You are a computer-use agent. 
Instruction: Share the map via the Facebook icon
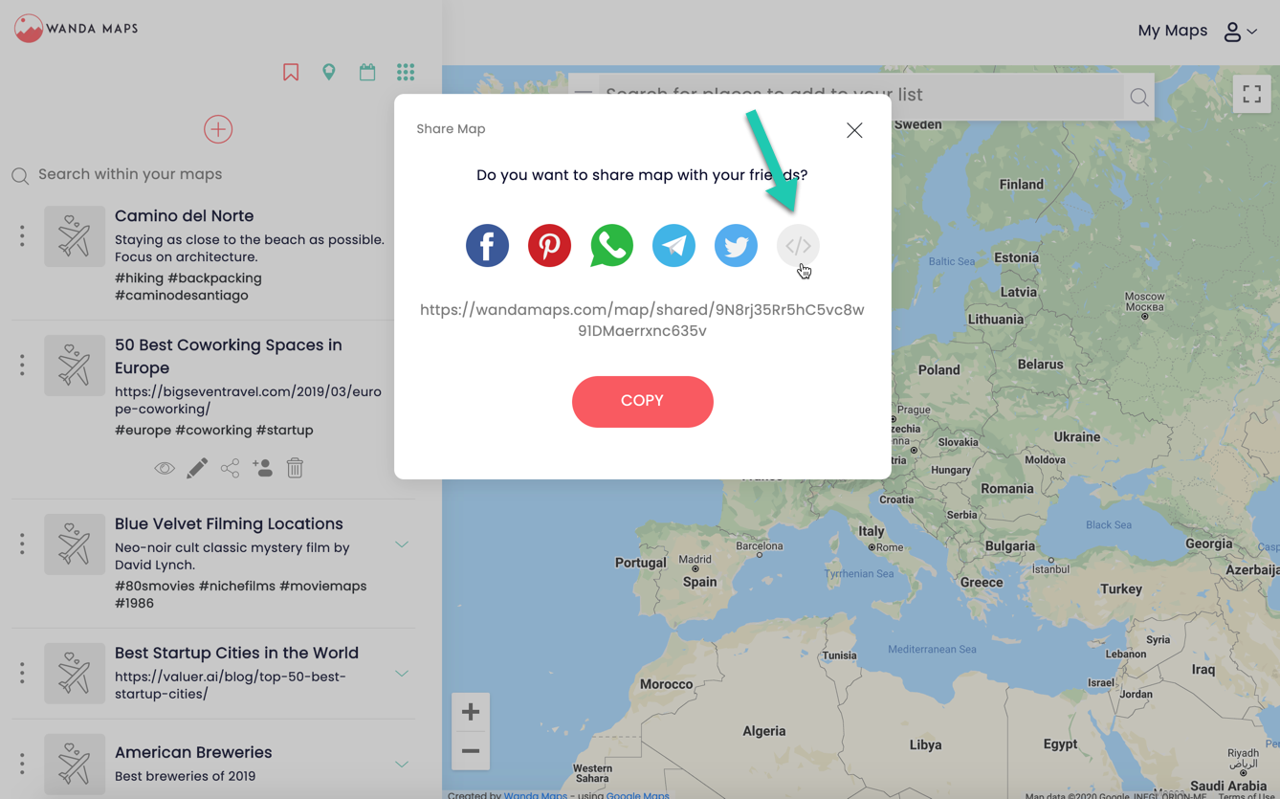(487, 245)
